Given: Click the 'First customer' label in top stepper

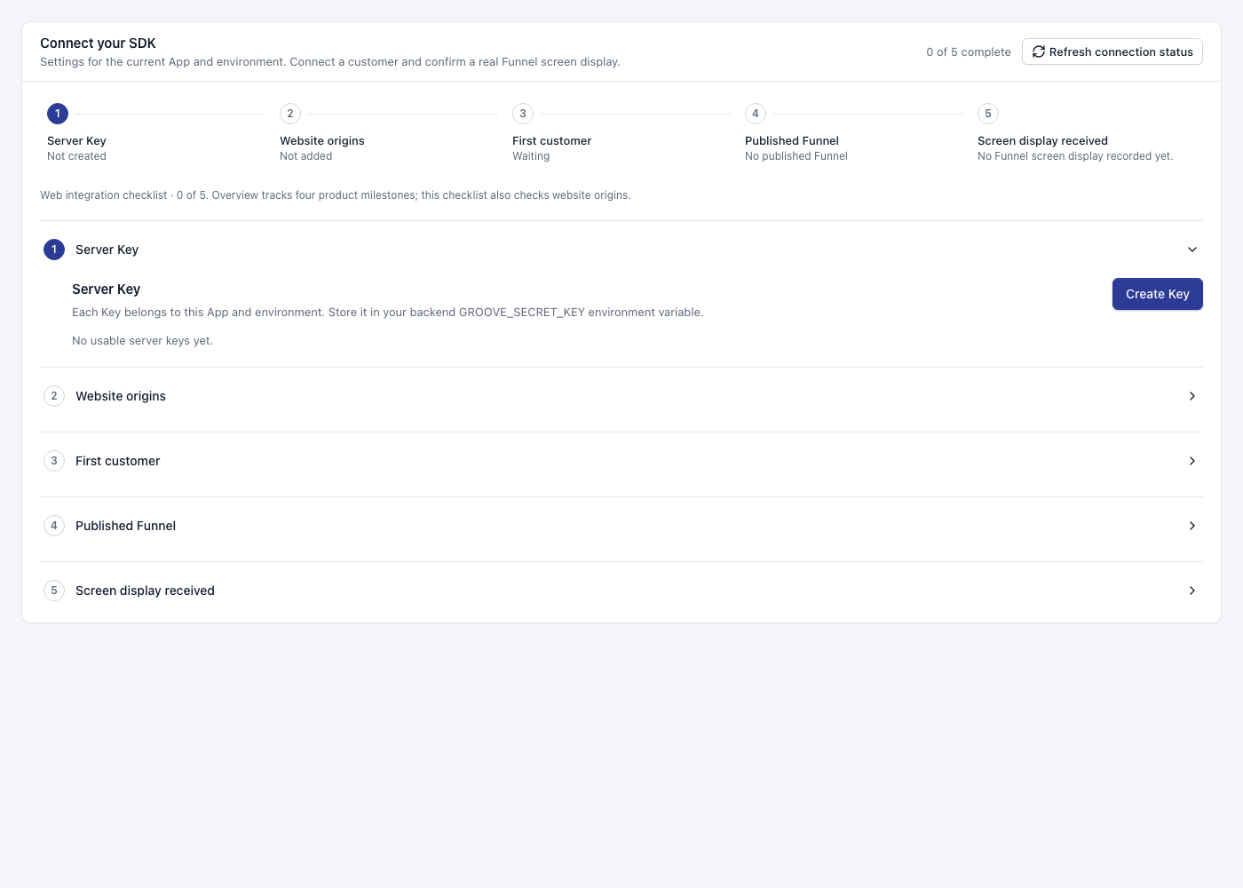Looking at the screenshot, I should (551, 141).
